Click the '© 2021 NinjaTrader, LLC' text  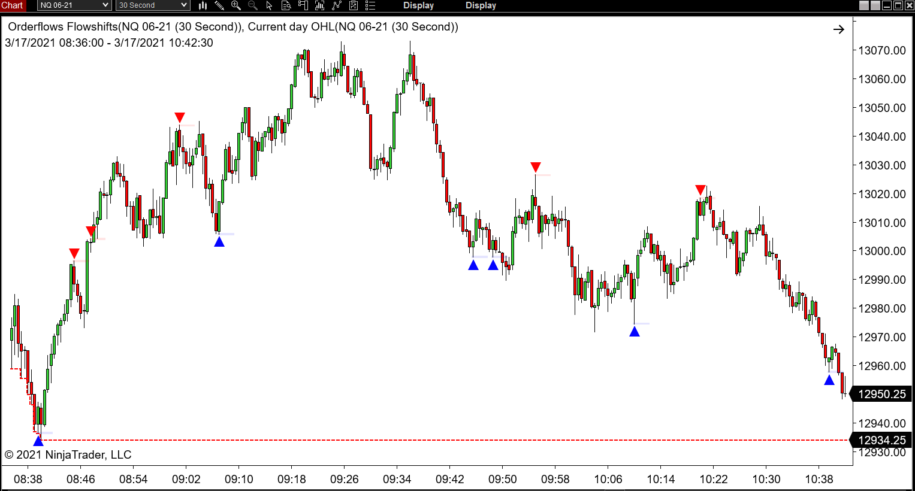tap(68, 455)
